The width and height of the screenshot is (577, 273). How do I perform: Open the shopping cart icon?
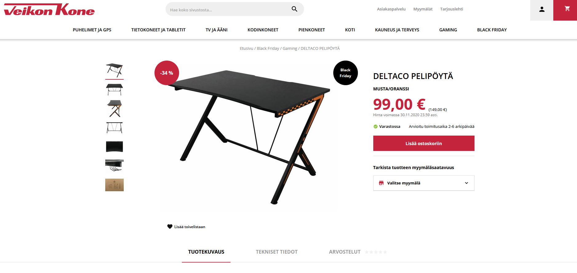(x=567, y=9)
